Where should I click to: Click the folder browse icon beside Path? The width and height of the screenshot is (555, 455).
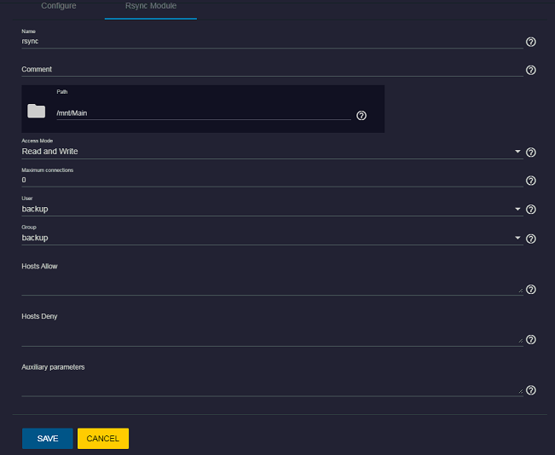pos(37,111)
